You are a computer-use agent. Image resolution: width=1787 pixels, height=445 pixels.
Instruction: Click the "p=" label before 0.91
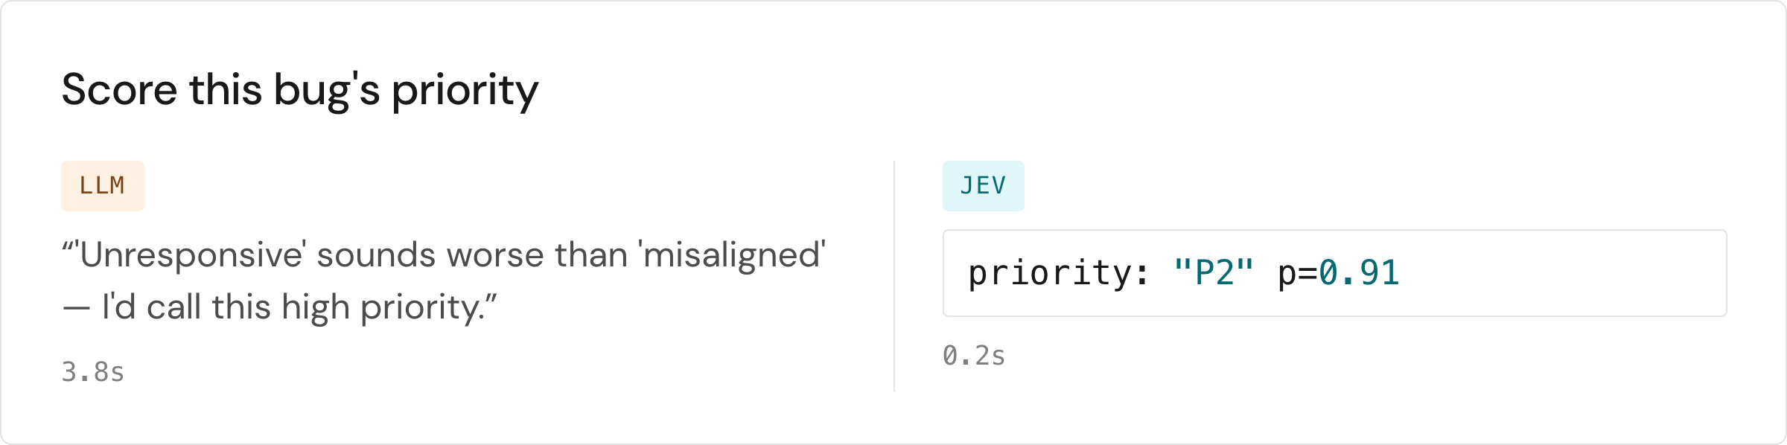click(x=1298, y=274)
